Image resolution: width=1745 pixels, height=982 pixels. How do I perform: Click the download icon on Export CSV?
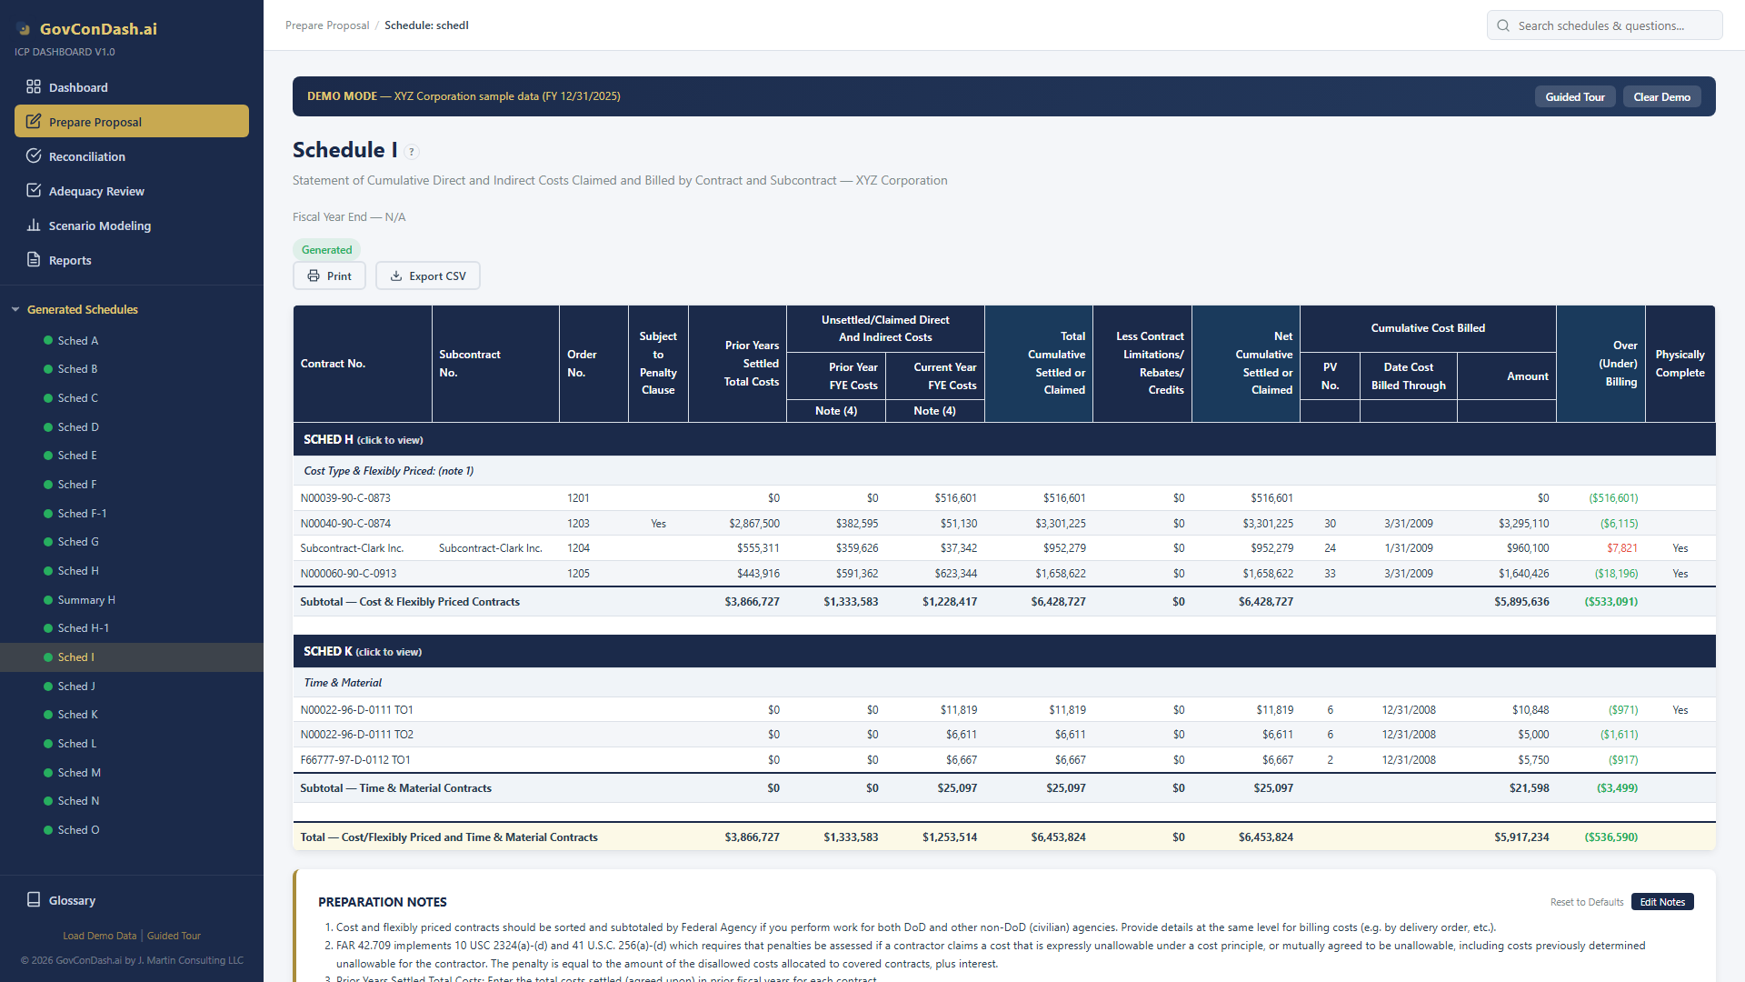click(x=396, y=276)
